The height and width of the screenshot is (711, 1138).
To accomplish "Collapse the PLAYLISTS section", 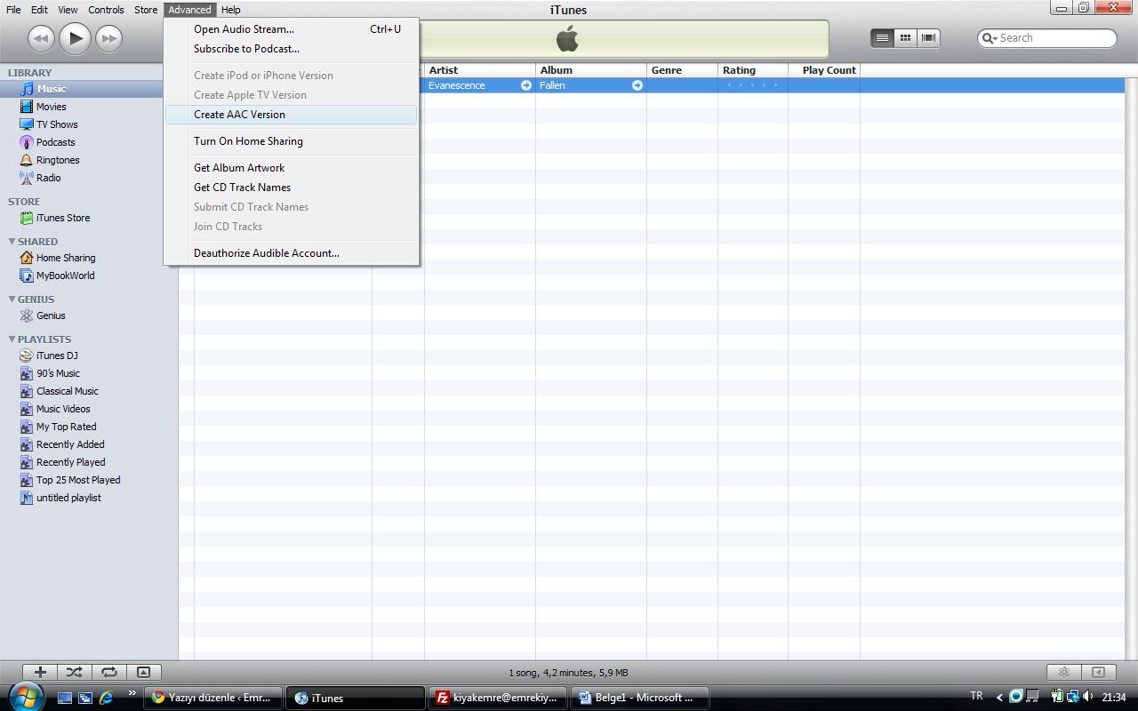I will [12, 340].
